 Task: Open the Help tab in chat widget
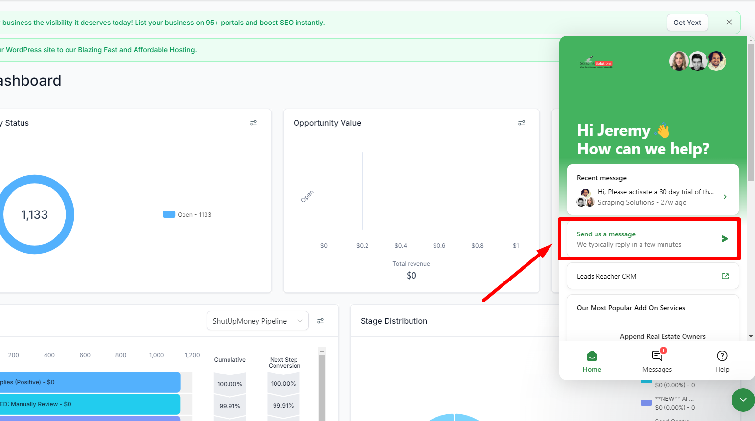tap(722, 361)
